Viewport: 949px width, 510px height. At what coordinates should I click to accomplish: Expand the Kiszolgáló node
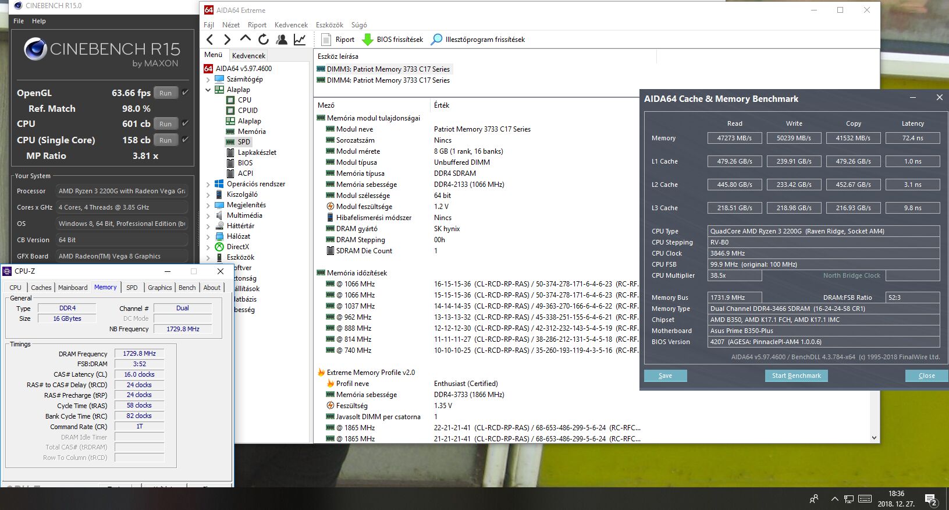point(208,194)
